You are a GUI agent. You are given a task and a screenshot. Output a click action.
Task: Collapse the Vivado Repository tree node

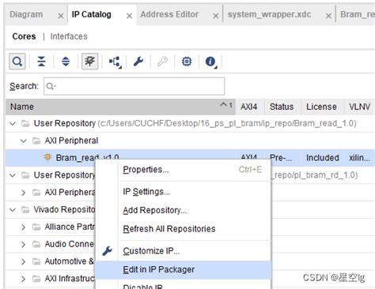pos(13,210)
